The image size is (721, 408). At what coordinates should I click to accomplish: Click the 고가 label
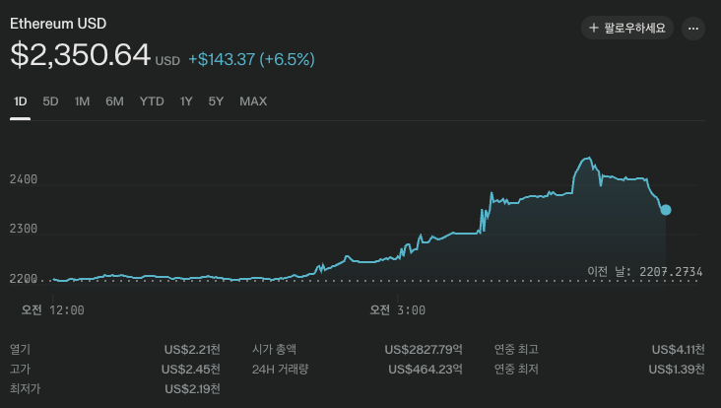[x=21, y=370]
